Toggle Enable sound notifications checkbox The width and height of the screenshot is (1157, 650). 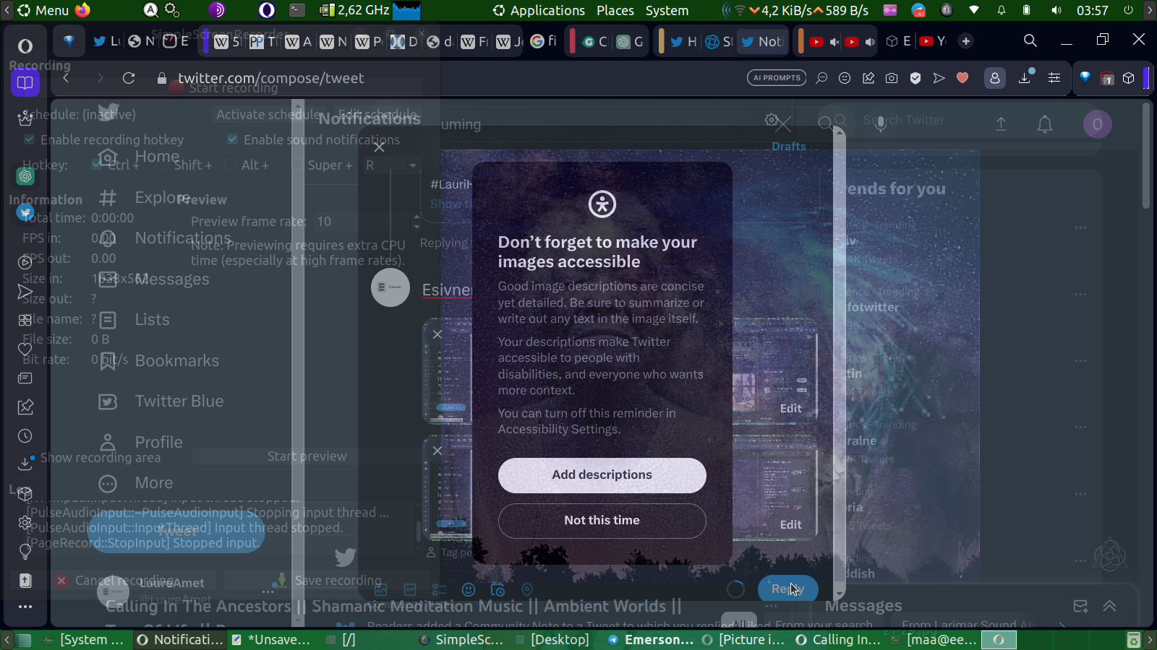pos(232,139)
